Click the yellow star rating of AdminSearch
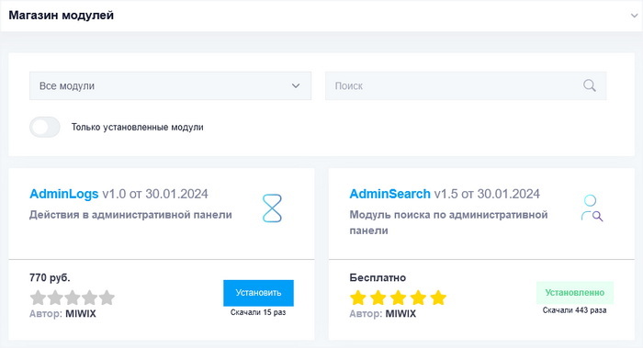This screenshot has width=643, height=348. (x=398, y=297)
